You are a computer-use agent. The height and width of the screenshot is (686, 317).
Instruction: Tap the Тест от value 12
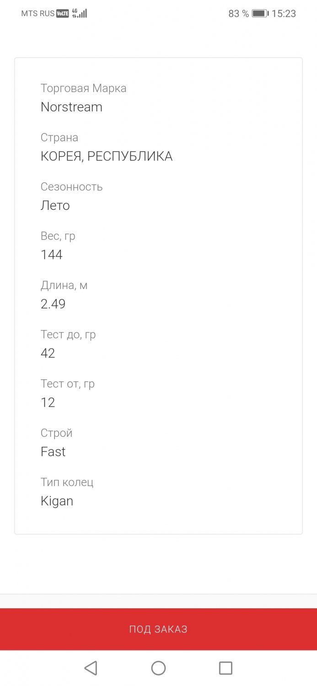(x=48, y=402)
